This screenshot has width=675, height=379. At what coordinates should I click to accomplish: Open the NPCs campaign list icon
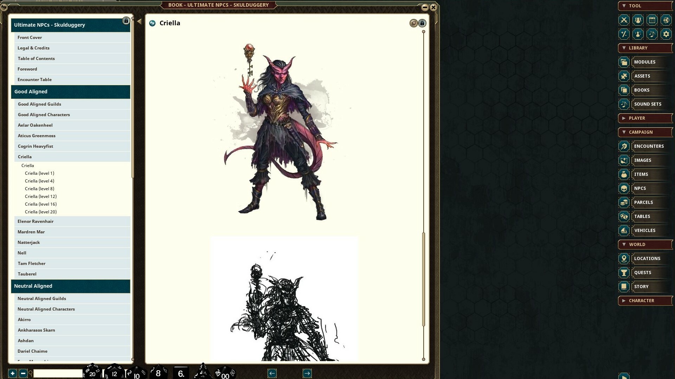pos(624,188)
